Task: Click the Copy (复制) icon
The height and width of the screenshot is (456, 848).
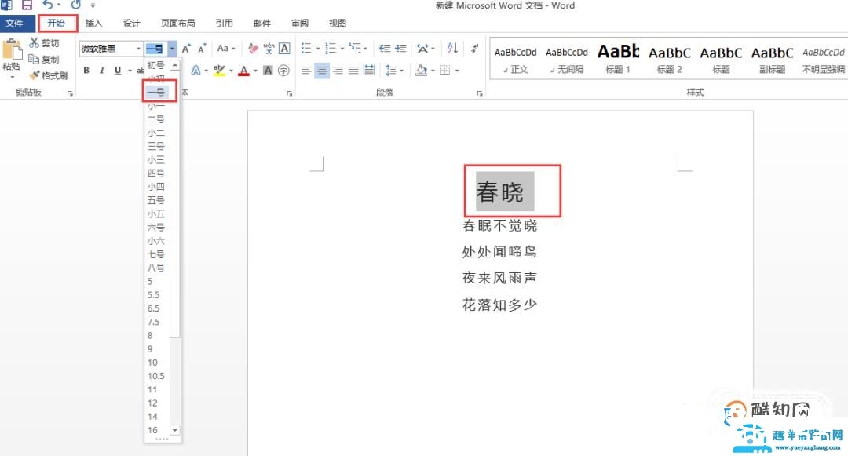Action: [35, 60]
